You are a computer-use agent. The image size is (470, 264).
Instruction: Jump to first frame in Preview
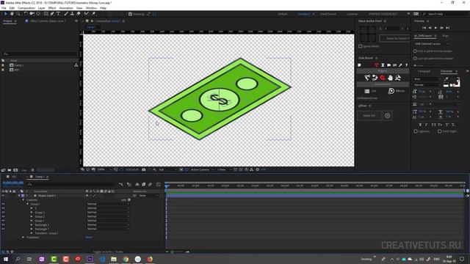424,28
